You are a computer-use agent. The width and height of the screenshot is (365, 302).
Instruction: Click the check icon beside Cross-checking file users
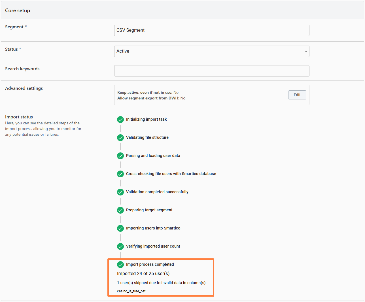click(x=120, y=174)
